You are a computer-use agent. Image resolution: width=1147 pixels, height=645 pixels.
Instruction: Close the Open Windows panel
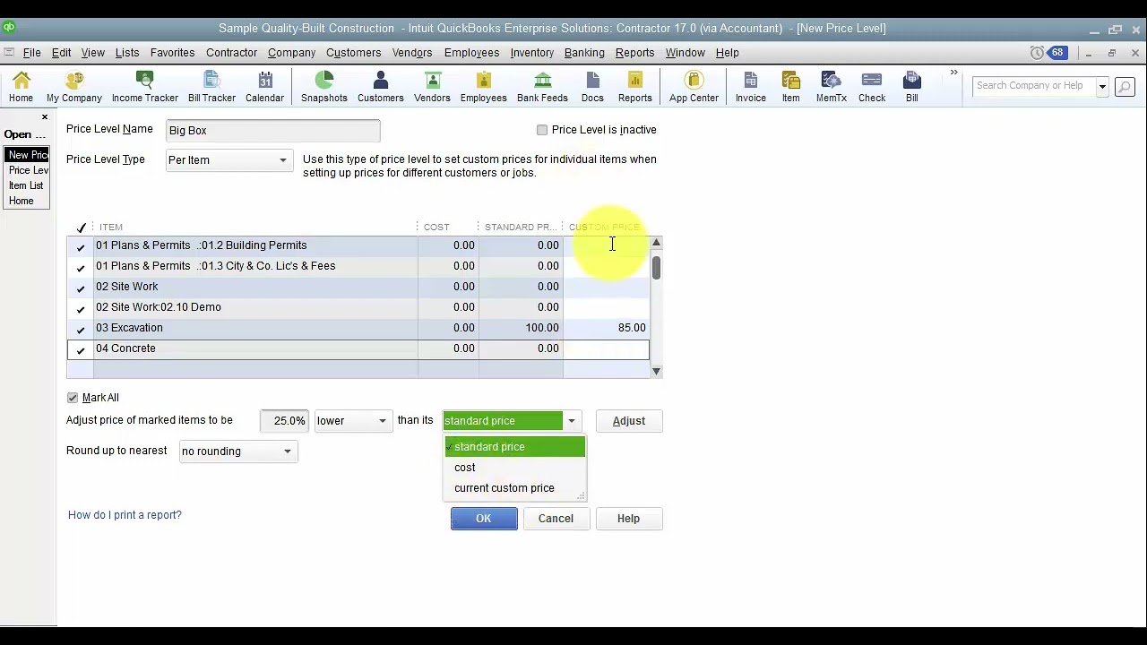tap(44, 117)
